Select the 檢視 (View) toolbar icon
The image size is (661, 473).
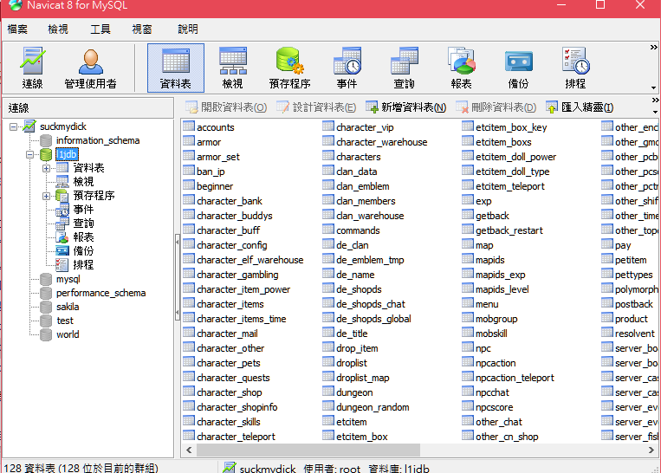coord(233,68)
